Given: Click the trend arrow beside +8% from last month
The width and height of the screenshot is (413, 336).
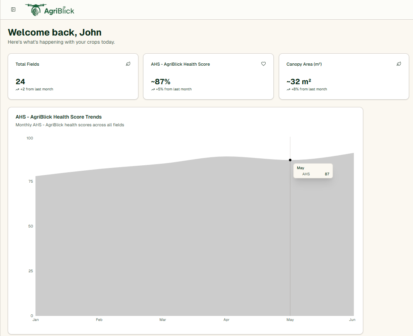Looking at the screenshot, I should coord(288,89).
